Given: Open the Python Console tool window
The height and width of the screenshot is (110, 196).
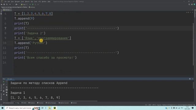Looking at the screenshot, I should point(64,103).
